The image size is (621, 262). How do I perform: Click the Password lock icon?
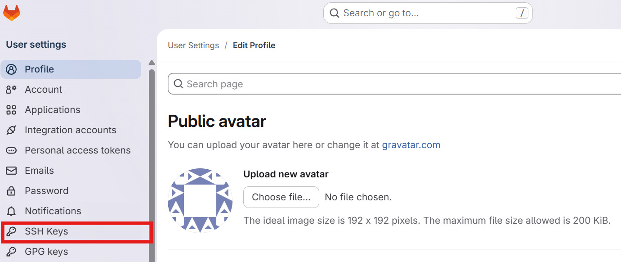[11, 190]
